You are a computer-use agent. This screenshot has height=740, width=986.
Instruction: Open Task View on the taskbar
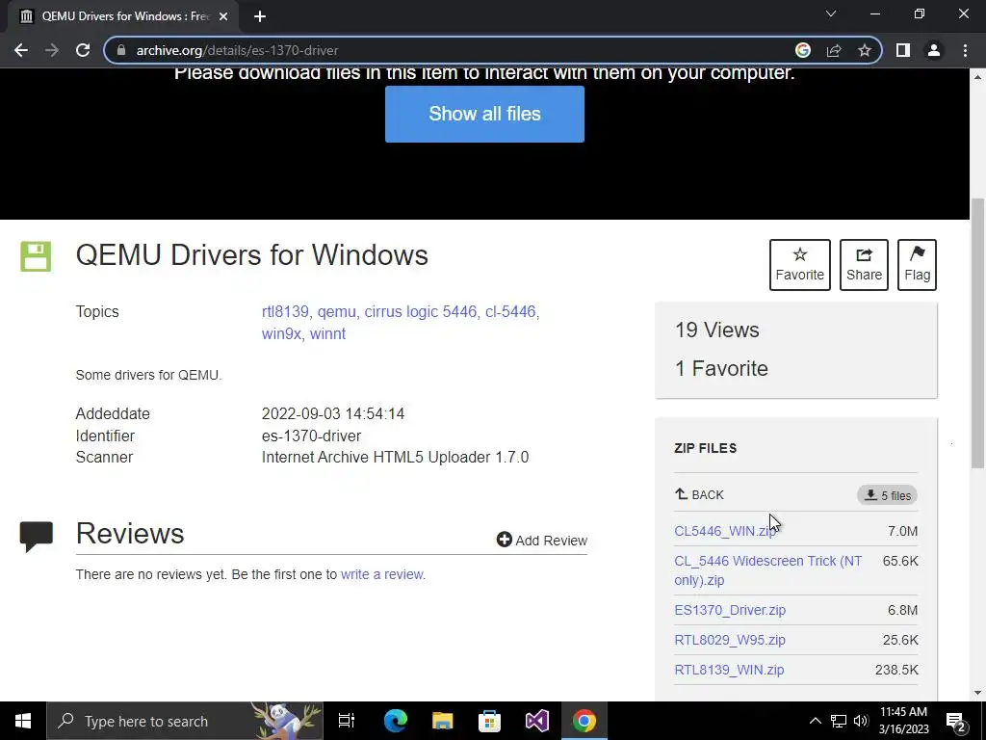(x=347, y=721)
